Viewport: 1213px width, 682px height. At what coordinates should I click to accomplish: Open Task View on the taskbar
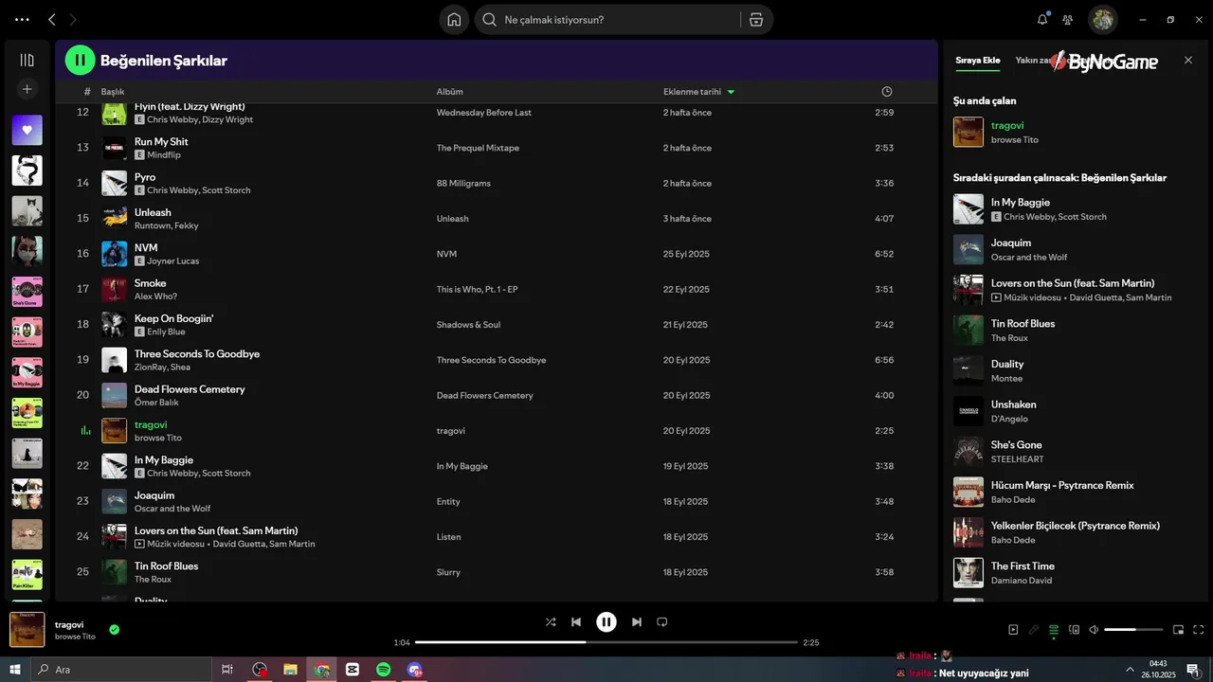pyautogui.click(x=227, y=670)
